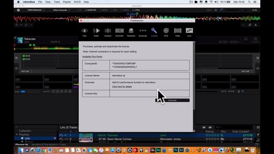The width and height of the screenshot is (274, 154).
Task: Toggle the SAMPLER panel checkbox
Action: (90, 10)
